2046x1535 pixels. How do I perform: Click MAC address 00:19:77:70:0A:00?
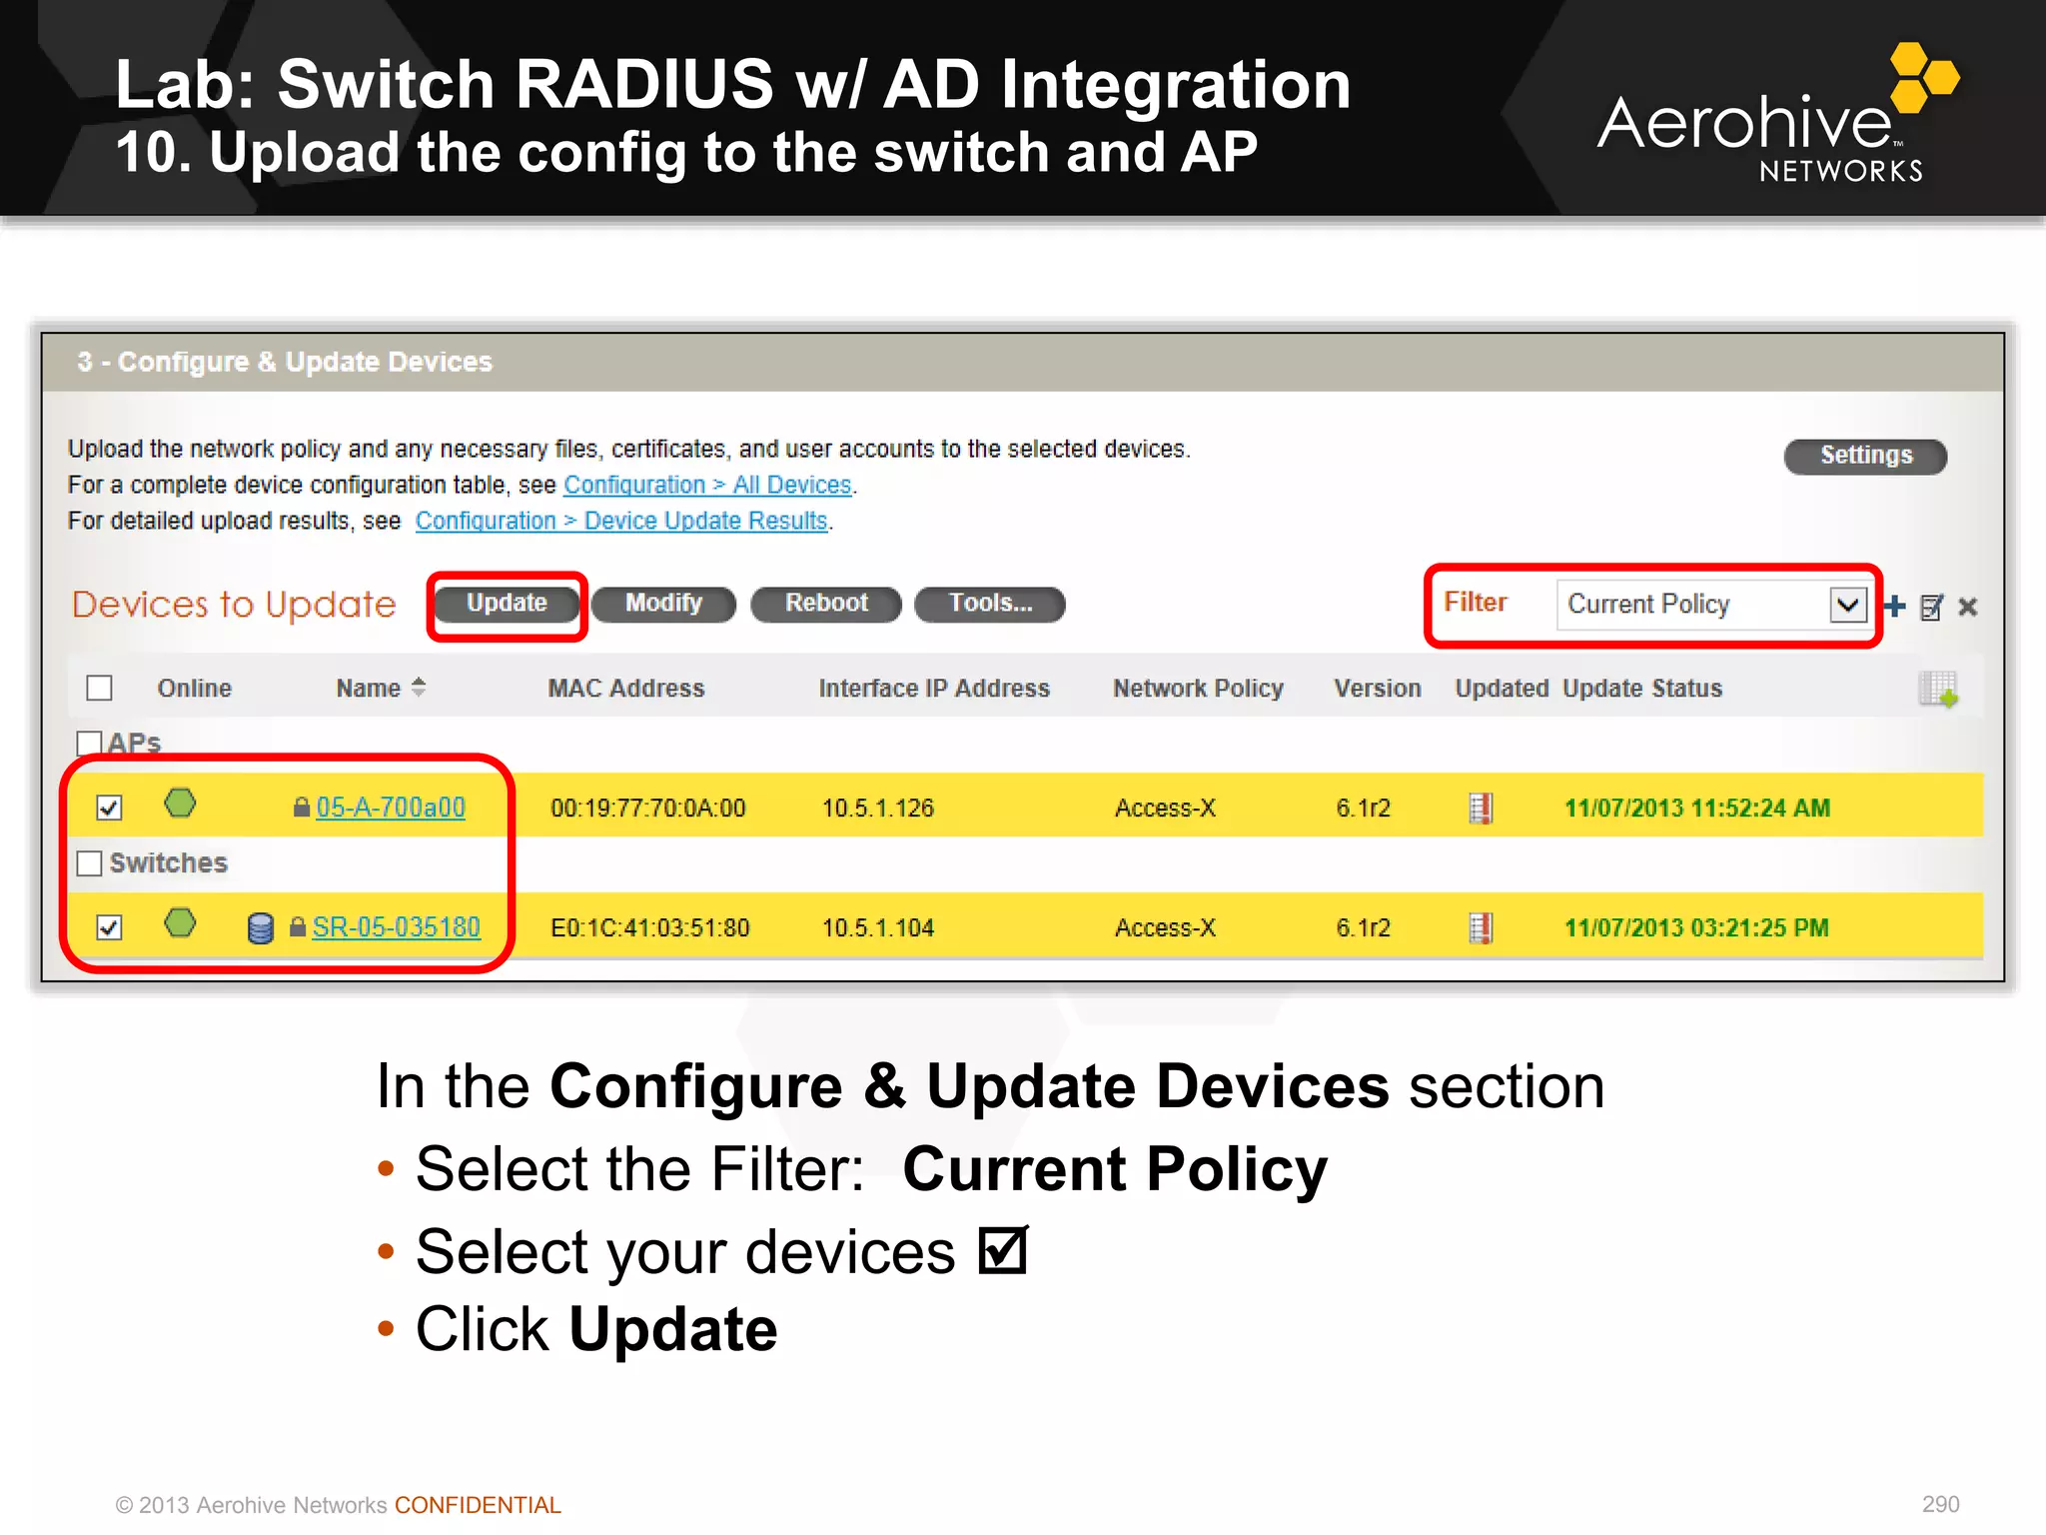(x=648, y=807)
